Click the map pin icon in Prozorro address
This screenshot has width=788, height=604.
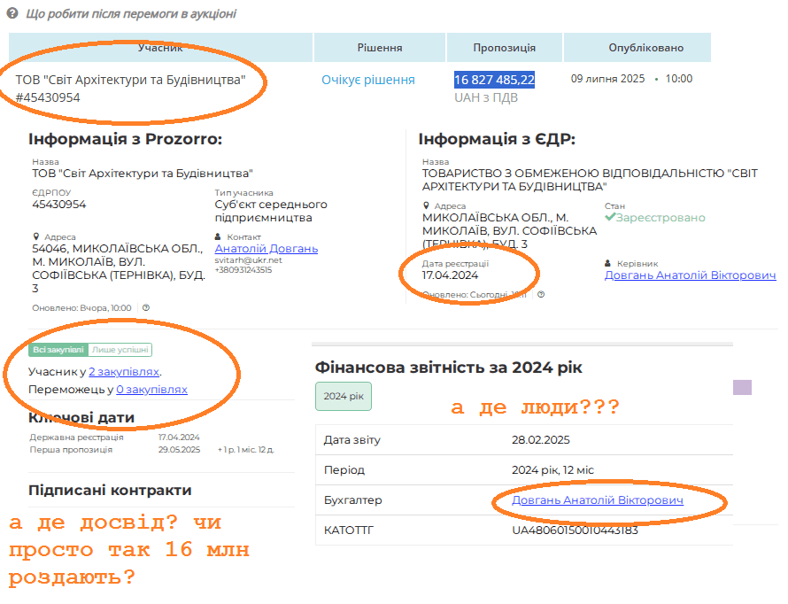point(35,237)
